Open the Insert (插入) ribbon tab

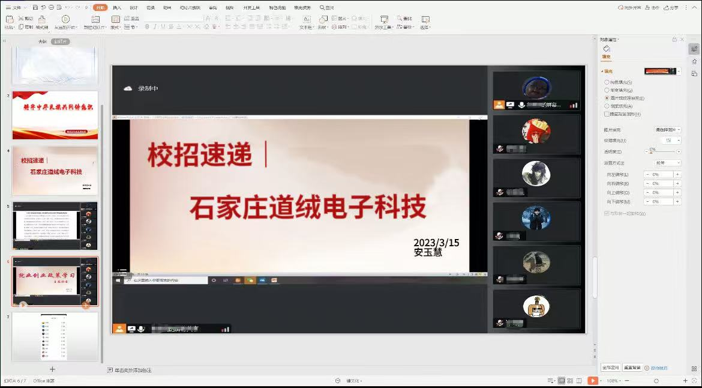[117, 8]
